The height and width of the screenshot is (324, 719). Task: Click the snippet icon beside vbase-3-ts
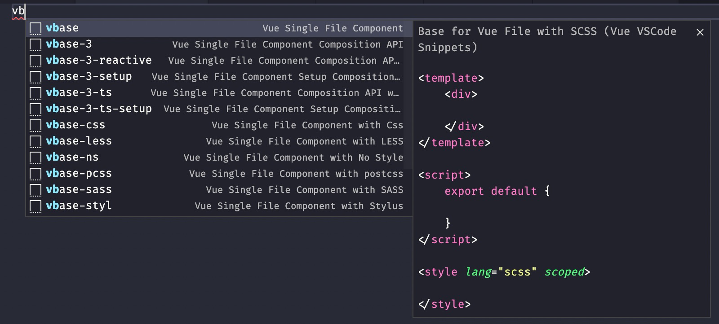pyautogui.click(x=36, y=93)
